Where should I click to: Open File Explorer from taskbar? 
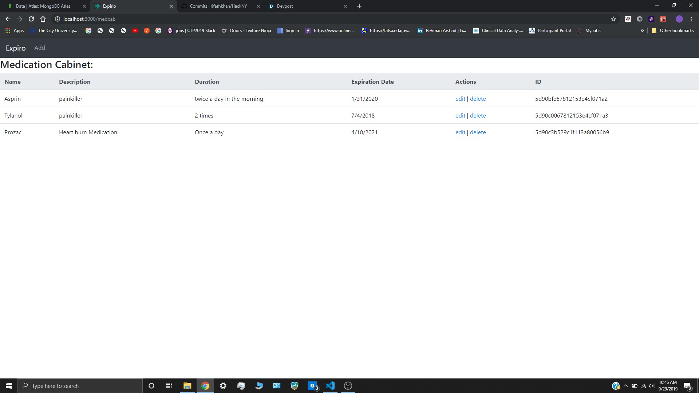pyautogui.click(x=187, y=386)
